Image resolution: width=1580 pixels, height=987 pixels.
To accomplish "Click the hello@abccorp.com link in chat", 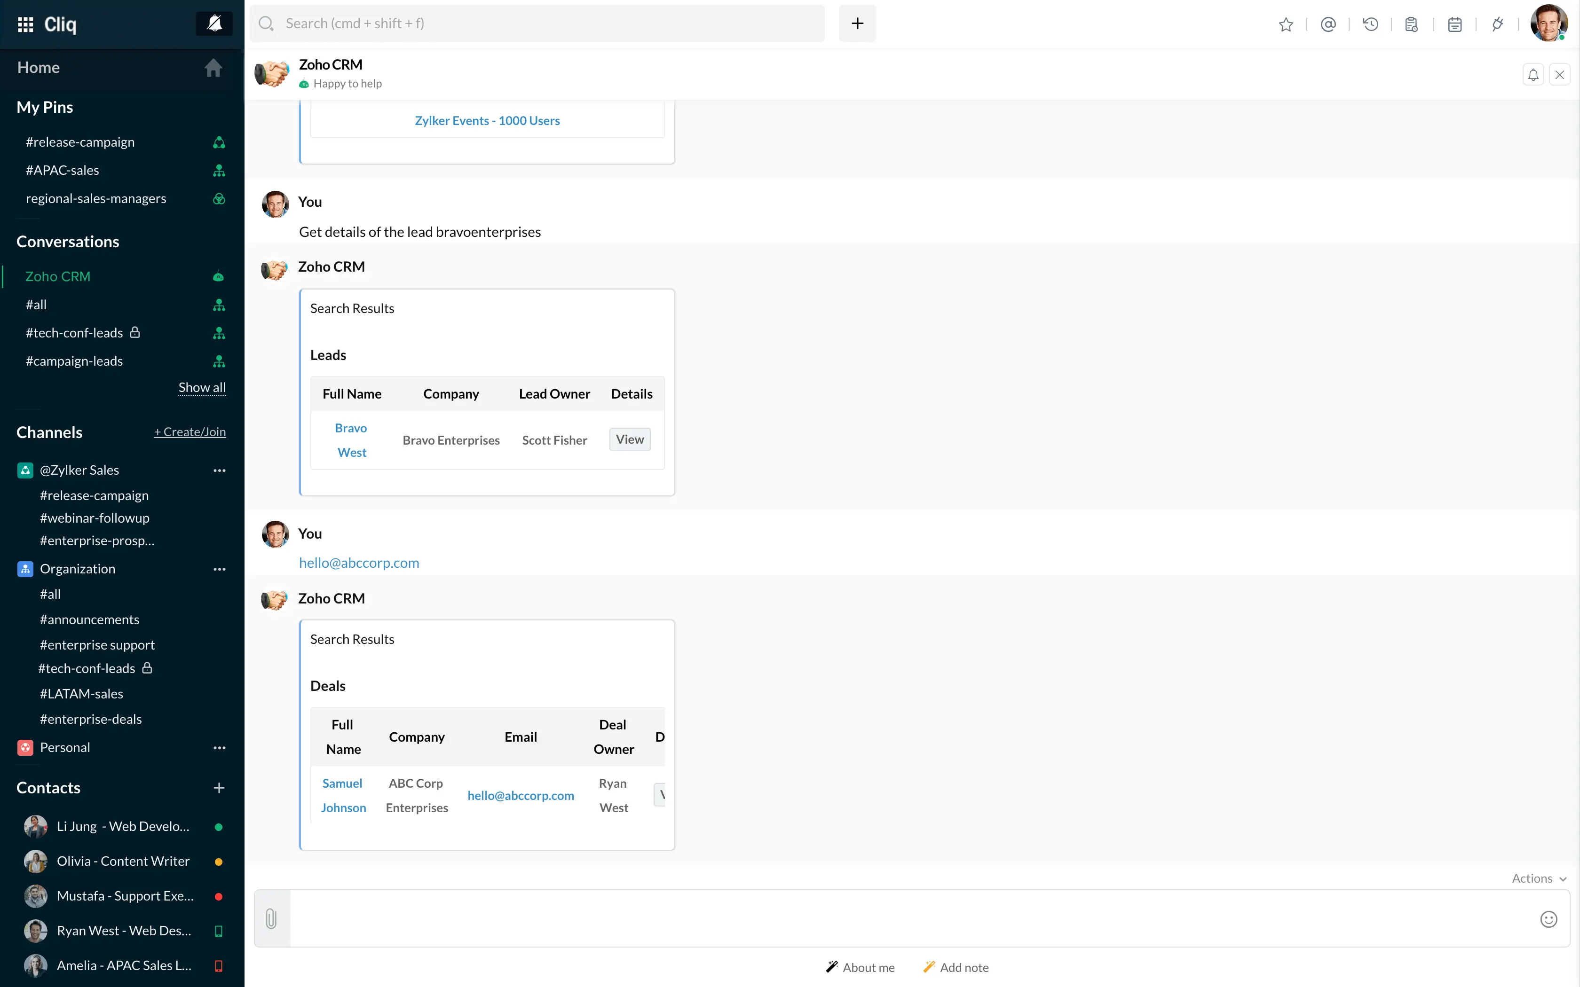I will pos(359,562).
